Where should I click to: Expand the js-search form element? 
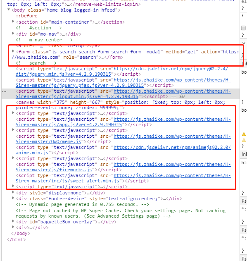pos(13,51)
